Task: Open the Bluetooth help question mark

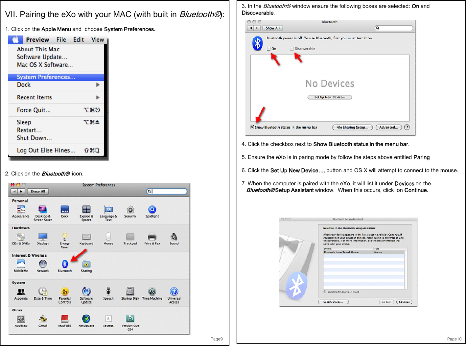Action: pos(407,127)
